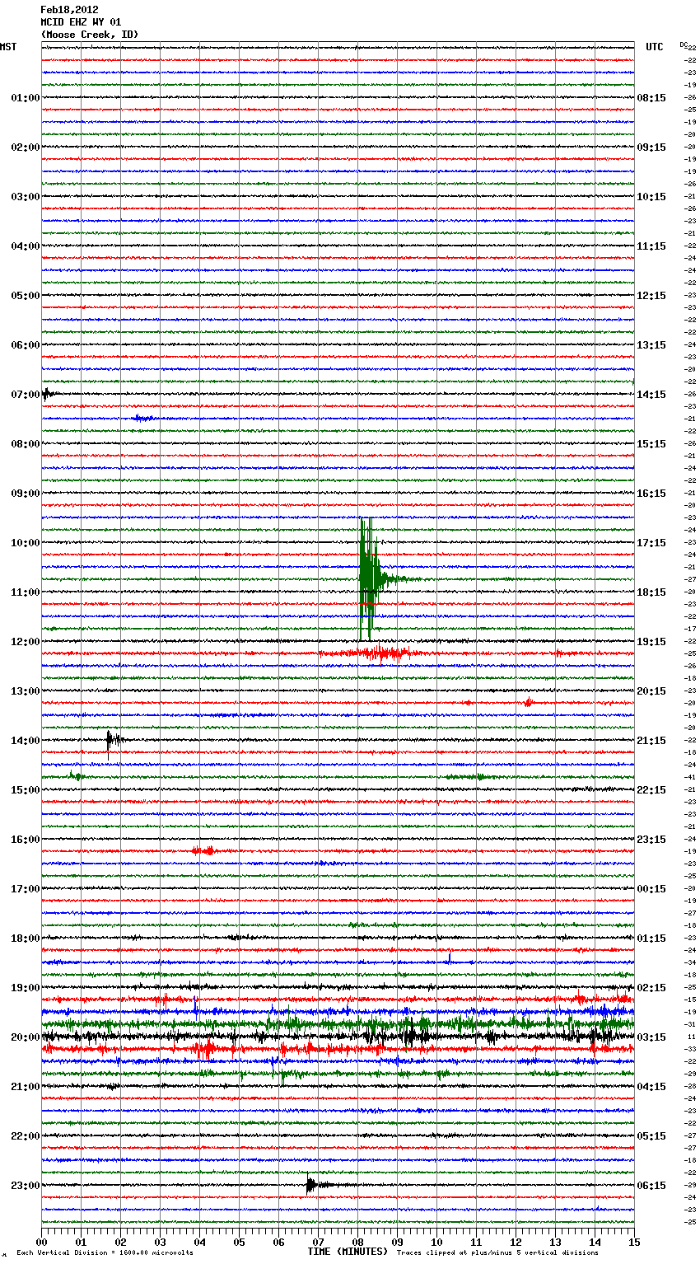The width and height of the screenshot is (700, 1264).
Task: Click the 23:15 UTC row label
Action: [651, 840]
